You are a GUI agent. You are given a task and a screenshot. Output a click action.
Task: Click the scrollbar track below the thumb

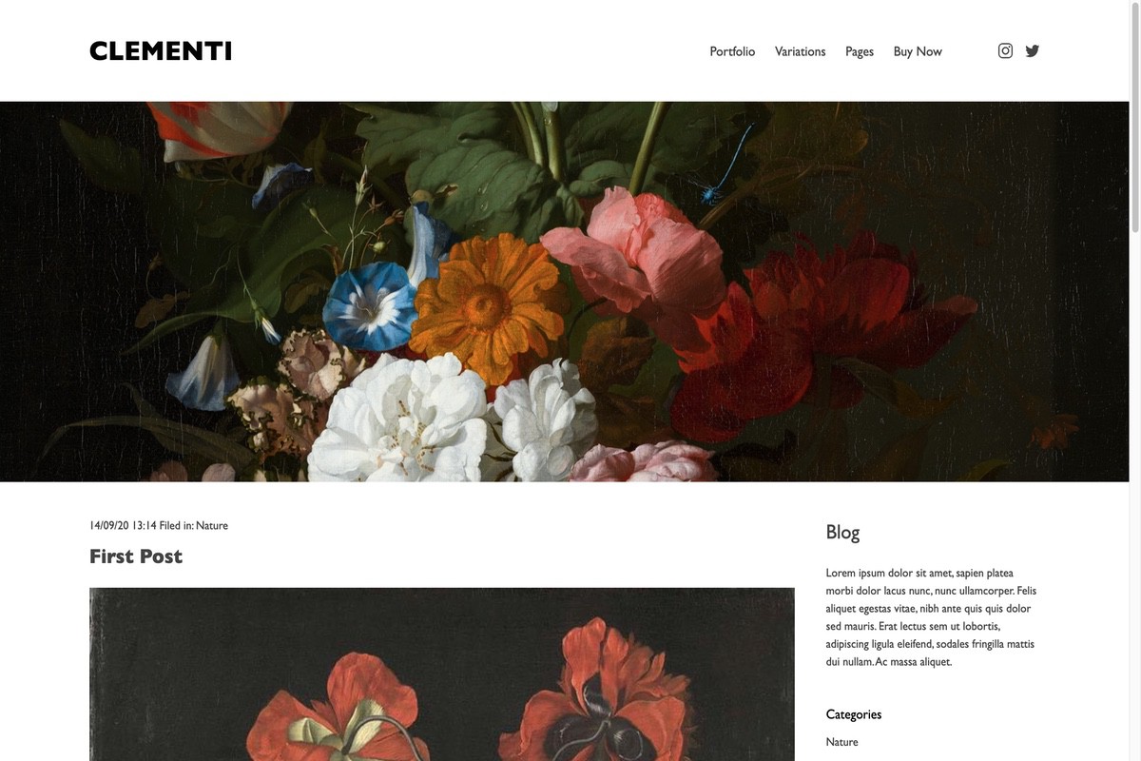pyautogui.click(x=1134, y=497)
